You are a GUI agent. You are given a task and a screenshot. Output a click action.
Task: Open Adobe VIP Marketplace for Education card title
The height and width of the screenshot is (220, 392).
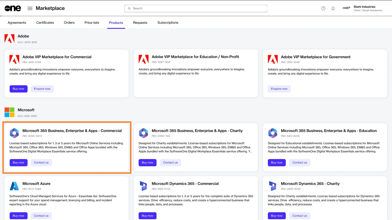tap(195, 57)
